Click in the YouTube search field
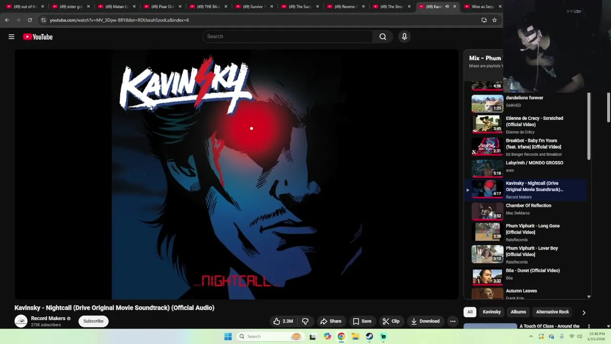This screenshot has height=344, width=611. [287, 36]
